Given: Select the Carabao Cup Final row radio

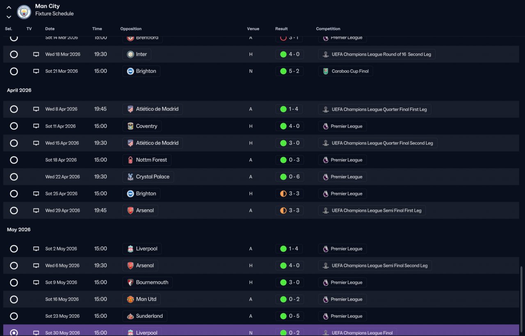Looking at the screenshot, I should [14, 71].
